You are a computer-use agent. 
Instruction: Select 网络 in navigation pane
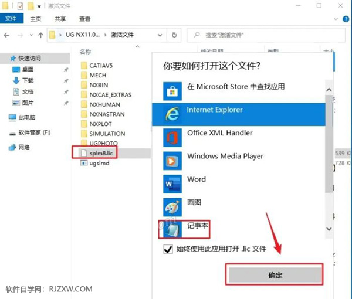(24, 147)
